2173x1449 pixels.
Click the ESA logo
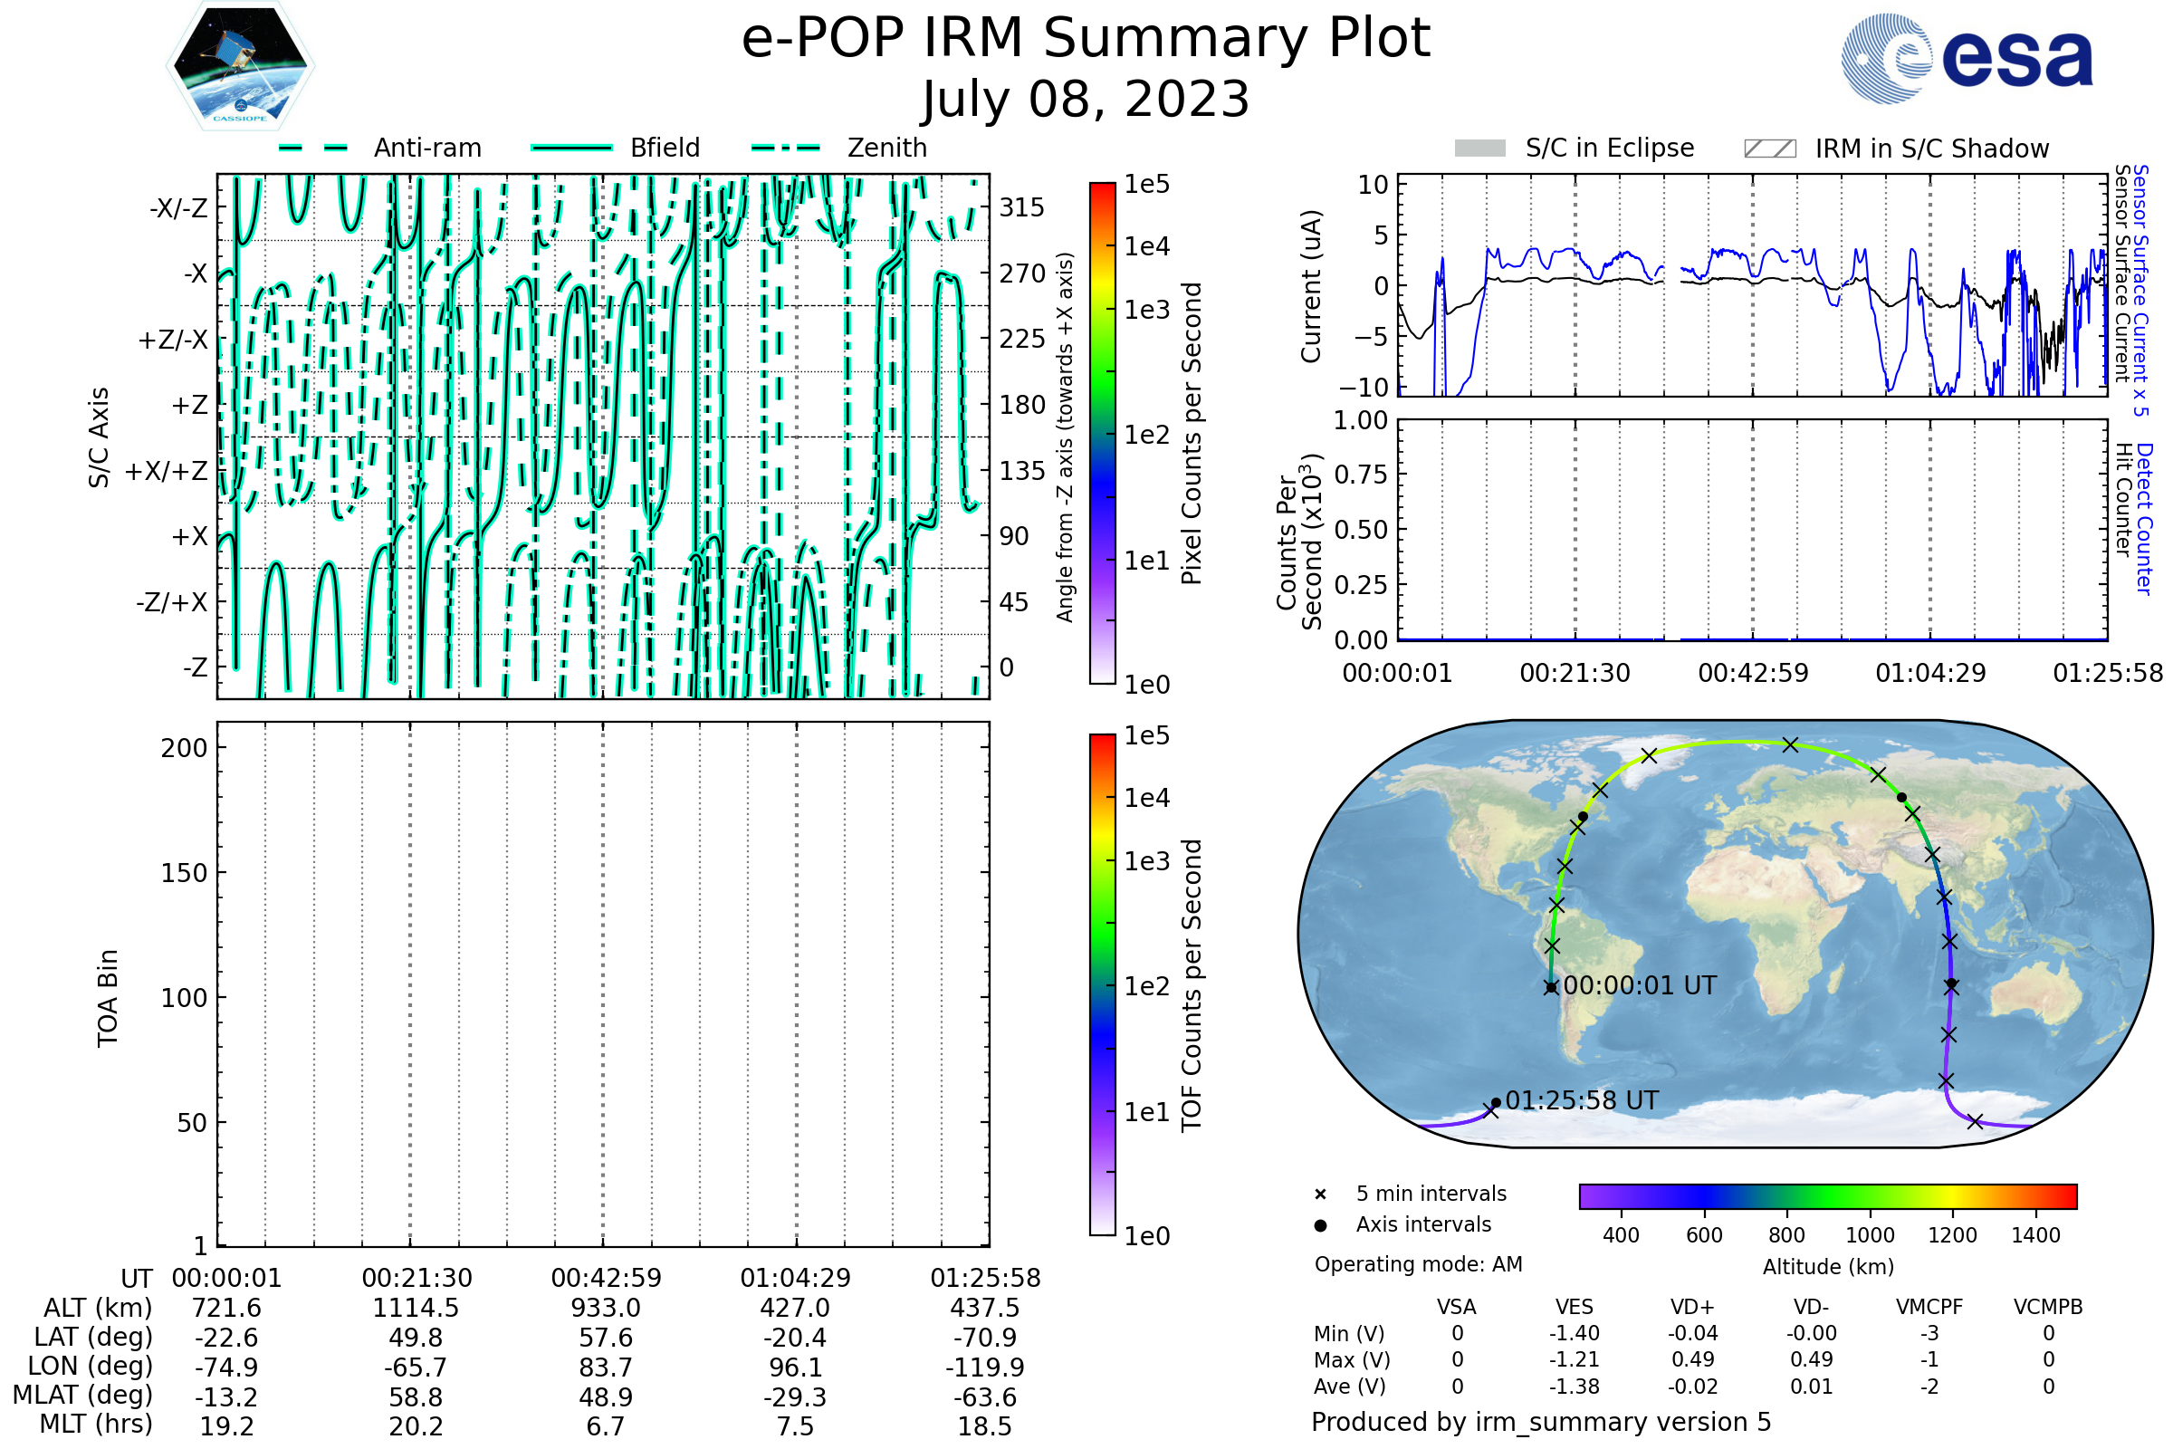(x=1967, y=59)
